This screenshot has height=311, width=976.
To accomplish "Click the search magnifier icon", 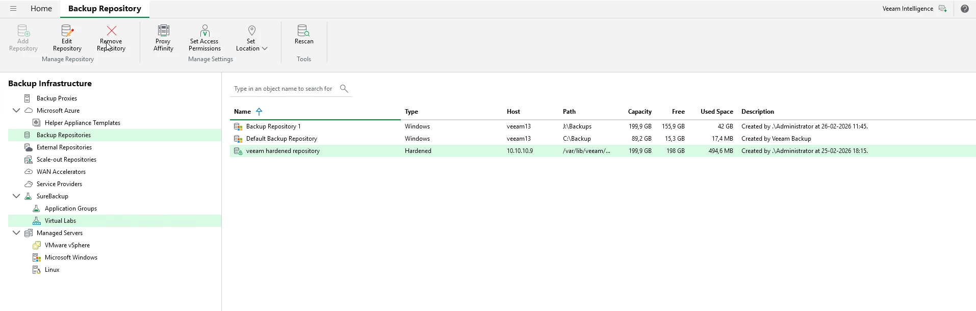I will click(344, 89).
